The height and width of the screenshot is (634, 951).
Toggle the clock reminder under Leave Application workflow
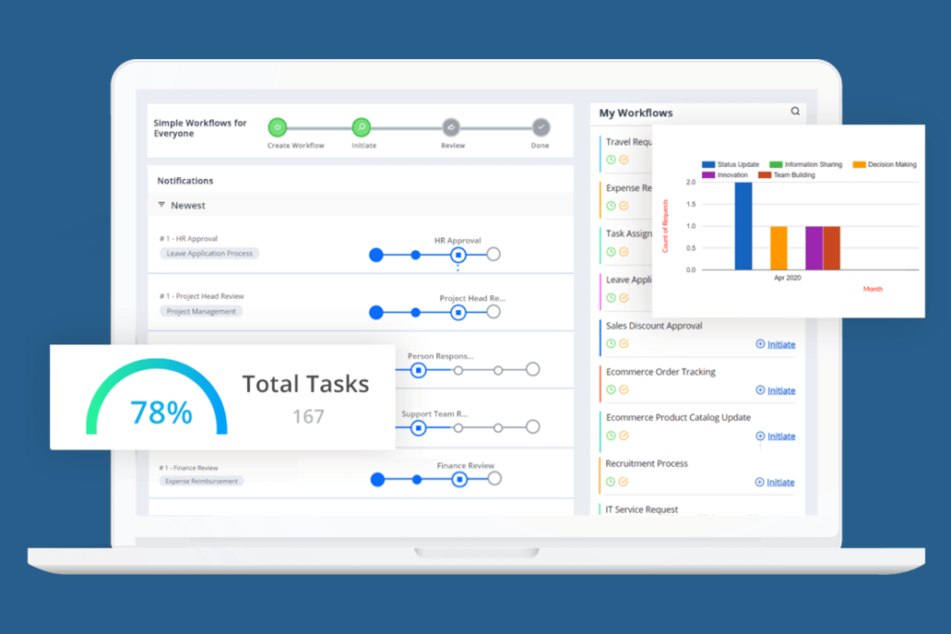click(611, 297)
